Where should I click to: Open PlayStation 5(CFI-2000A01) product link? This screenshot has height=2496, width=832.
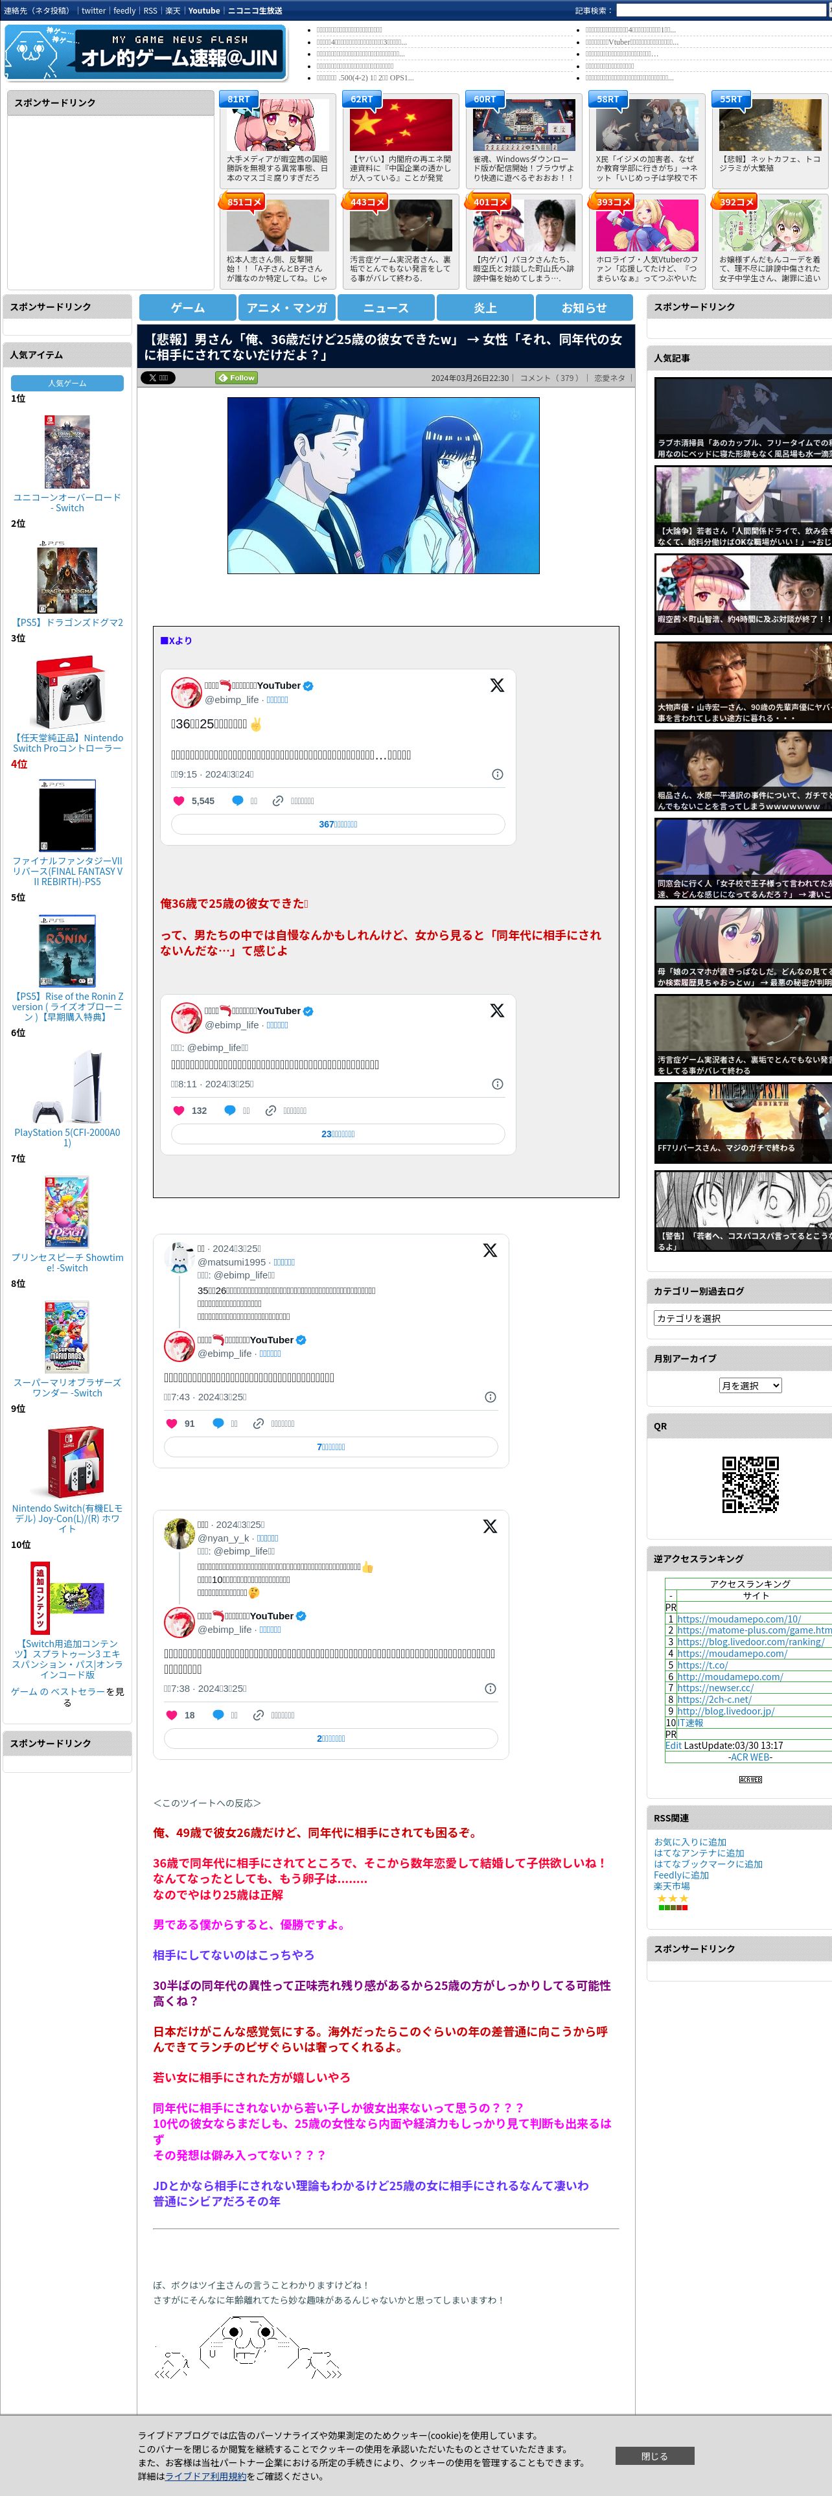click(x=67, y=1137)
